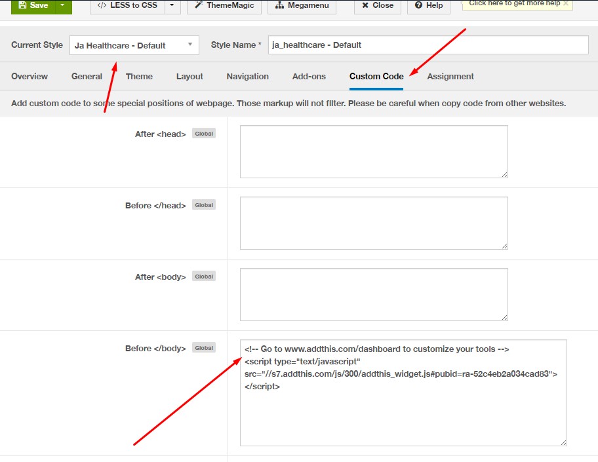Click the Style Name input field
The width and height of the screenshot is (598, 462).
428,45
